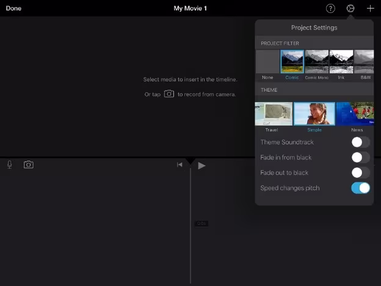Turn on Theme Soundtrack switch
Viewport: 381px width, 286px height.
361,142
